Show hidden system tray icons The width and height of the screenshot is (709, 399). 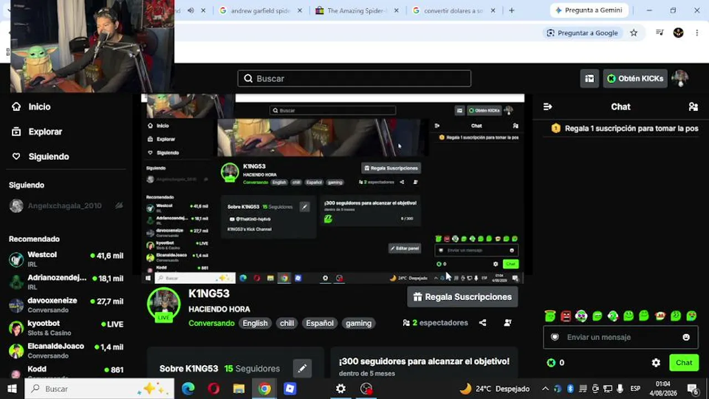(545, 389)
